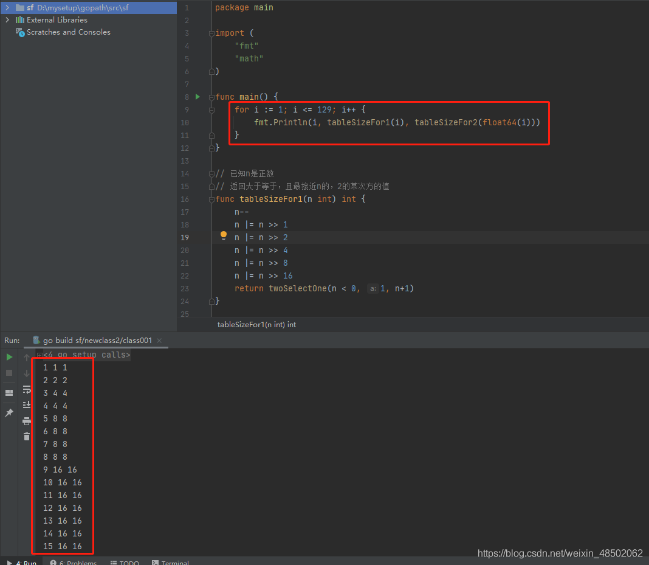The height and width of the screenshot is (565, 649).
Task: Click the fold end marker at line 24
Action: (x=211, y=301)
